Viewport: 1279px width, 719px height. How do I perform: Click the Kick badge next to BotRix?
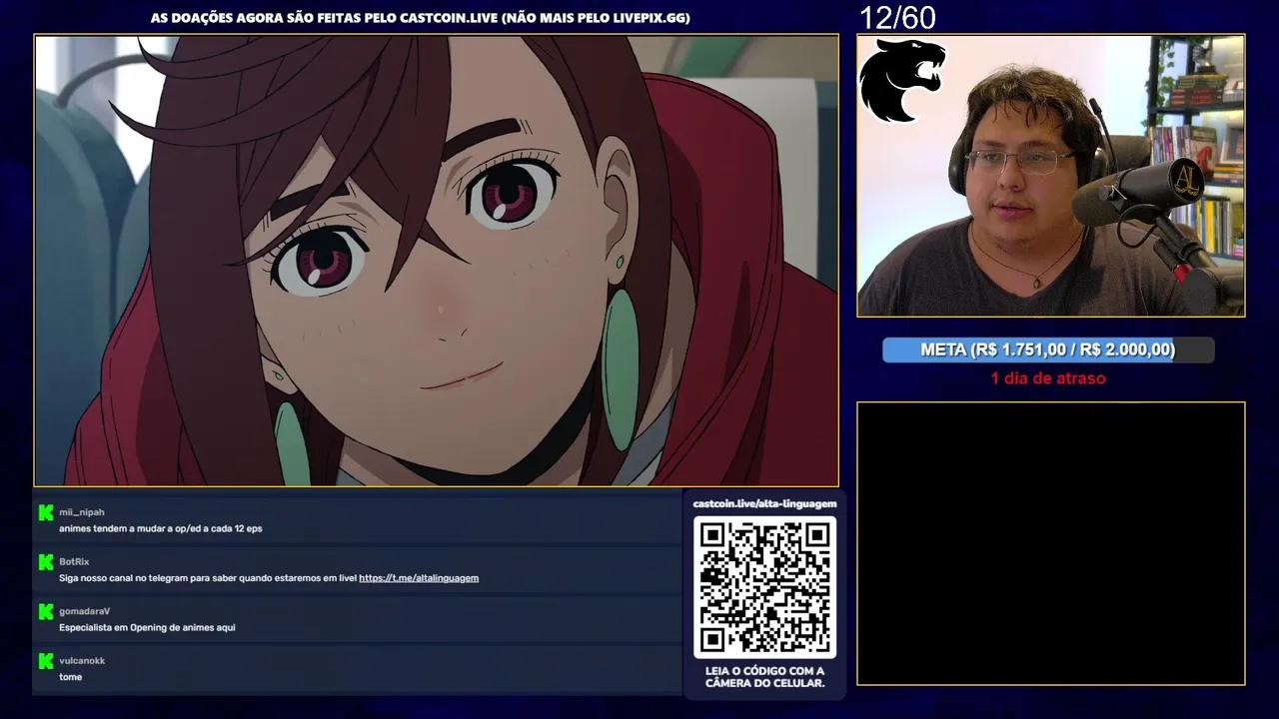[46, 562]
